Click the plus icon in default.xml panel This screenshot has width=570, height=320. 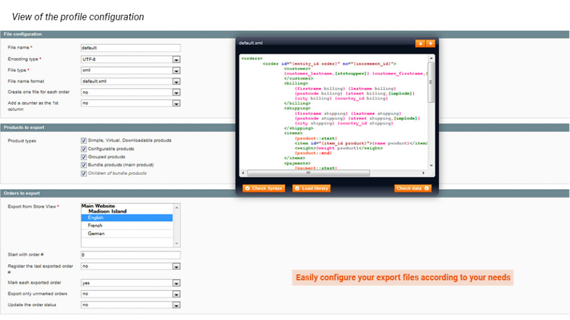click(430, 43)
